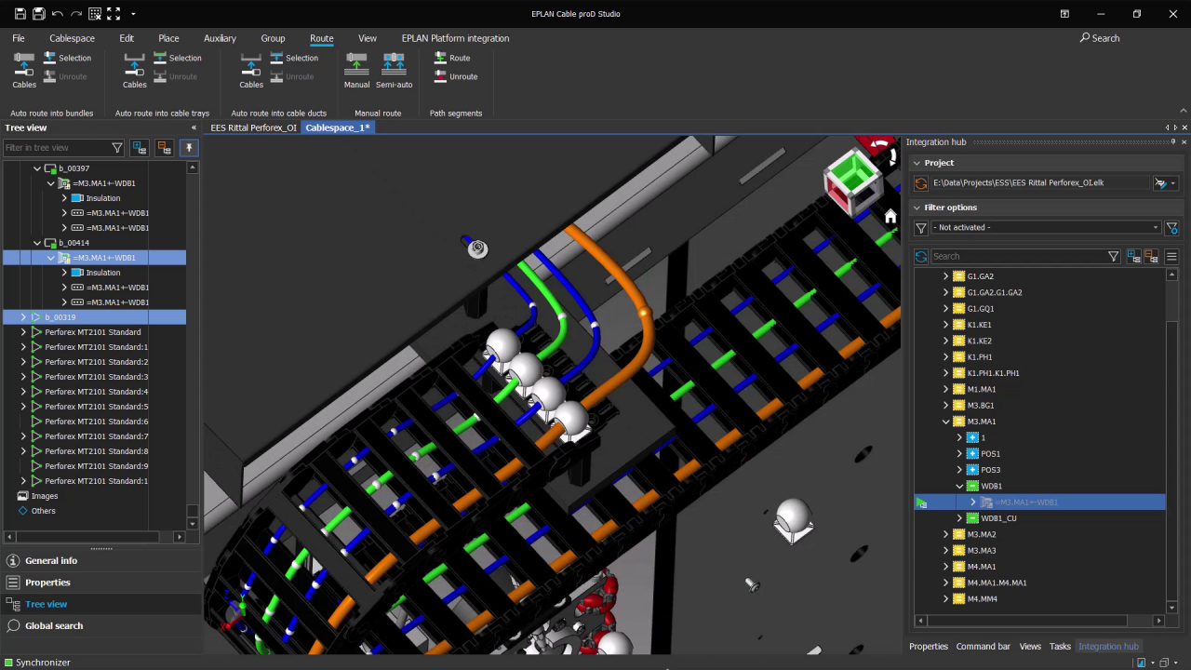This screenshot has width=1191, height=670.
Task: Select Cables under Auto route into bundles
Action: (x=23, y=70)
